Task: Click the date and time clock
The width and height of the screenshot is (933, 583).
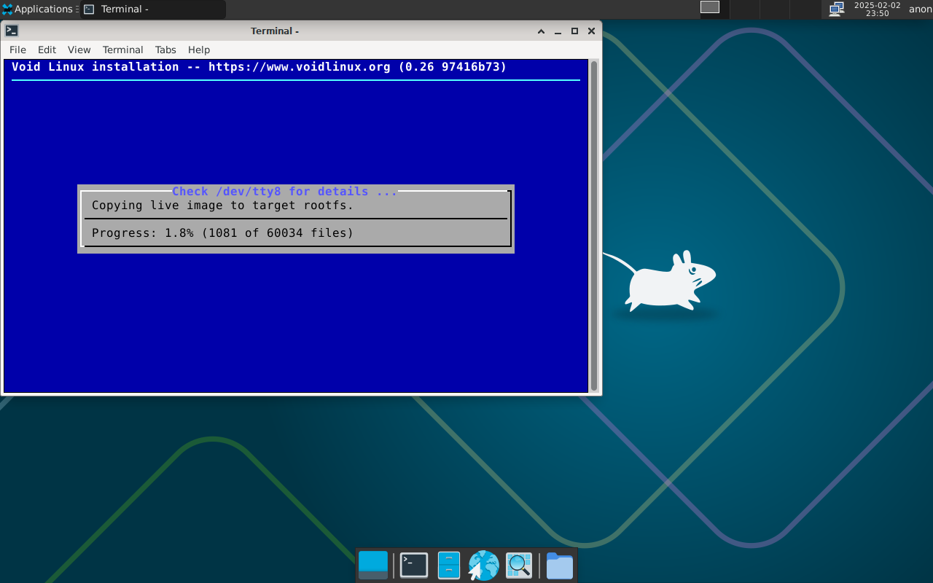Action: coord(877,9)
